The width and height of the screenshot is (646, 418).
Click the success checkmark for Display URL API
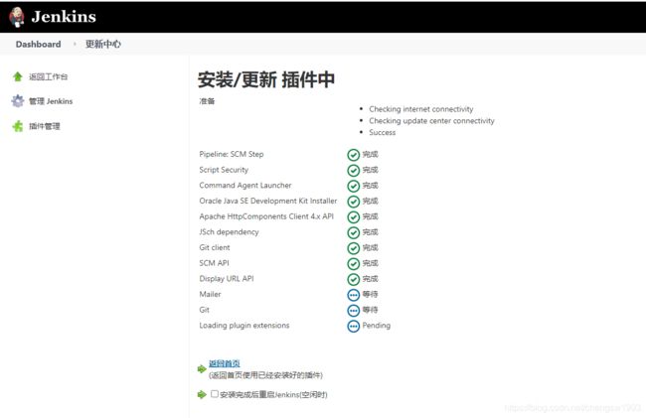click(x=354, y=279)
